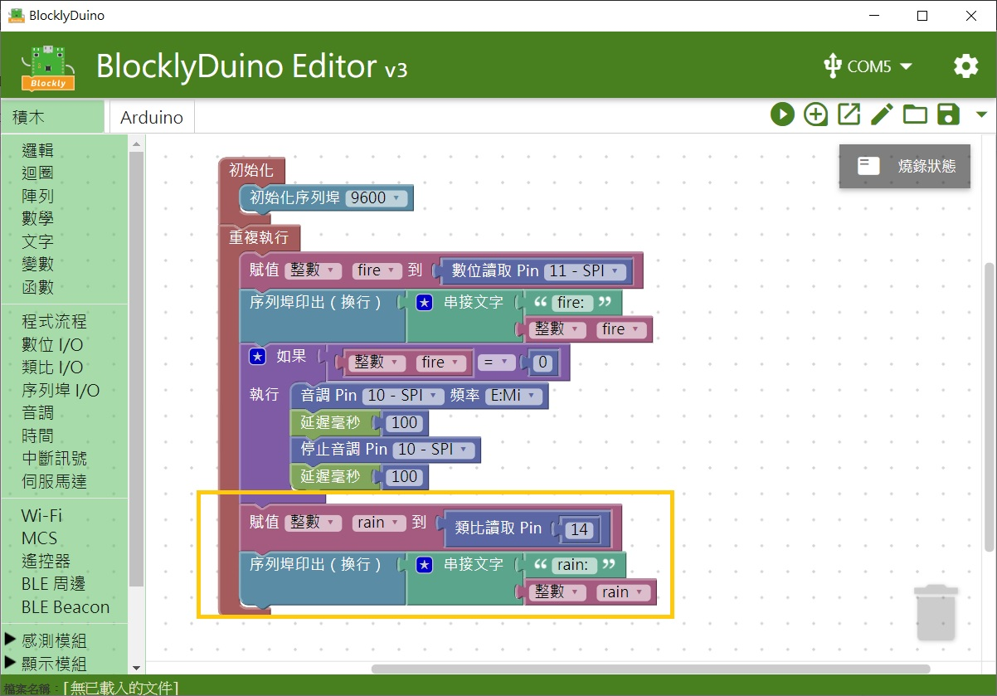Click the analog read pin 14 field
Screen dimensions: 997x696
coord(579,529)
